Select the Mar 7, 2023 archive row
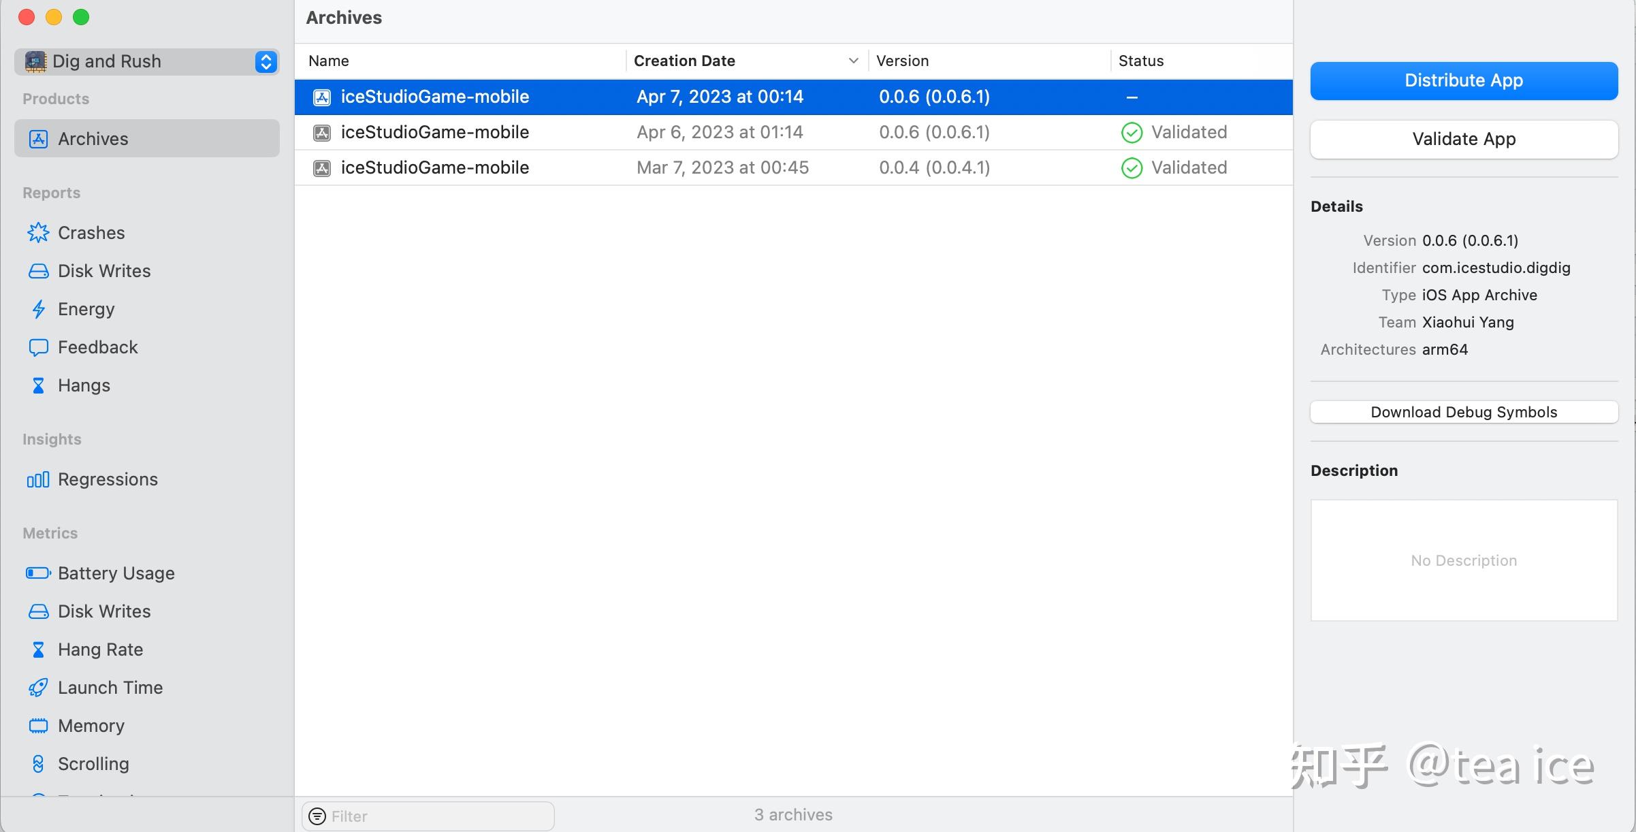 click(722, 167)
